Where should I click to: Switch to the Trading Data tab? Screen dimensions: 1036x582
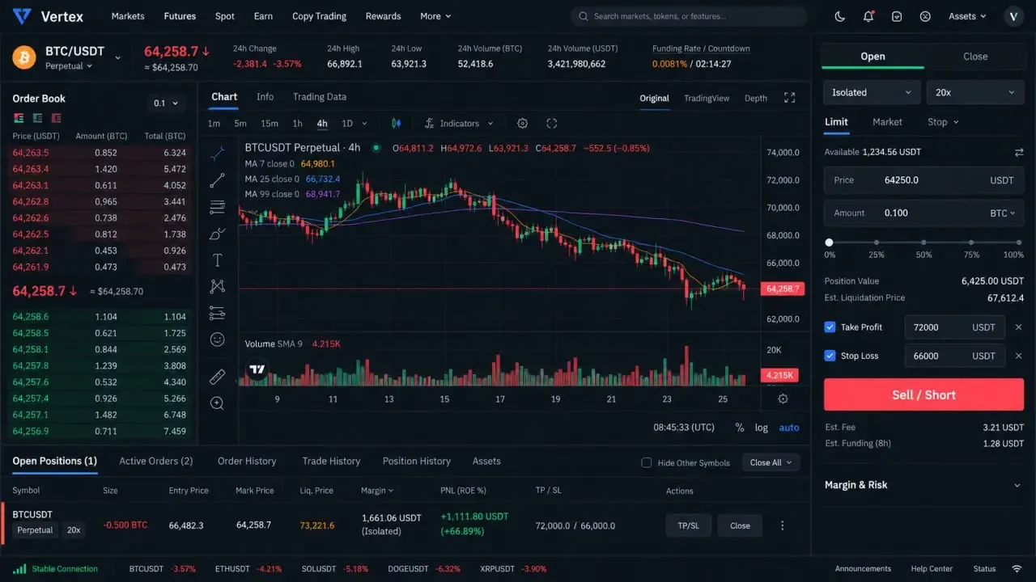(x=320, y=97)
